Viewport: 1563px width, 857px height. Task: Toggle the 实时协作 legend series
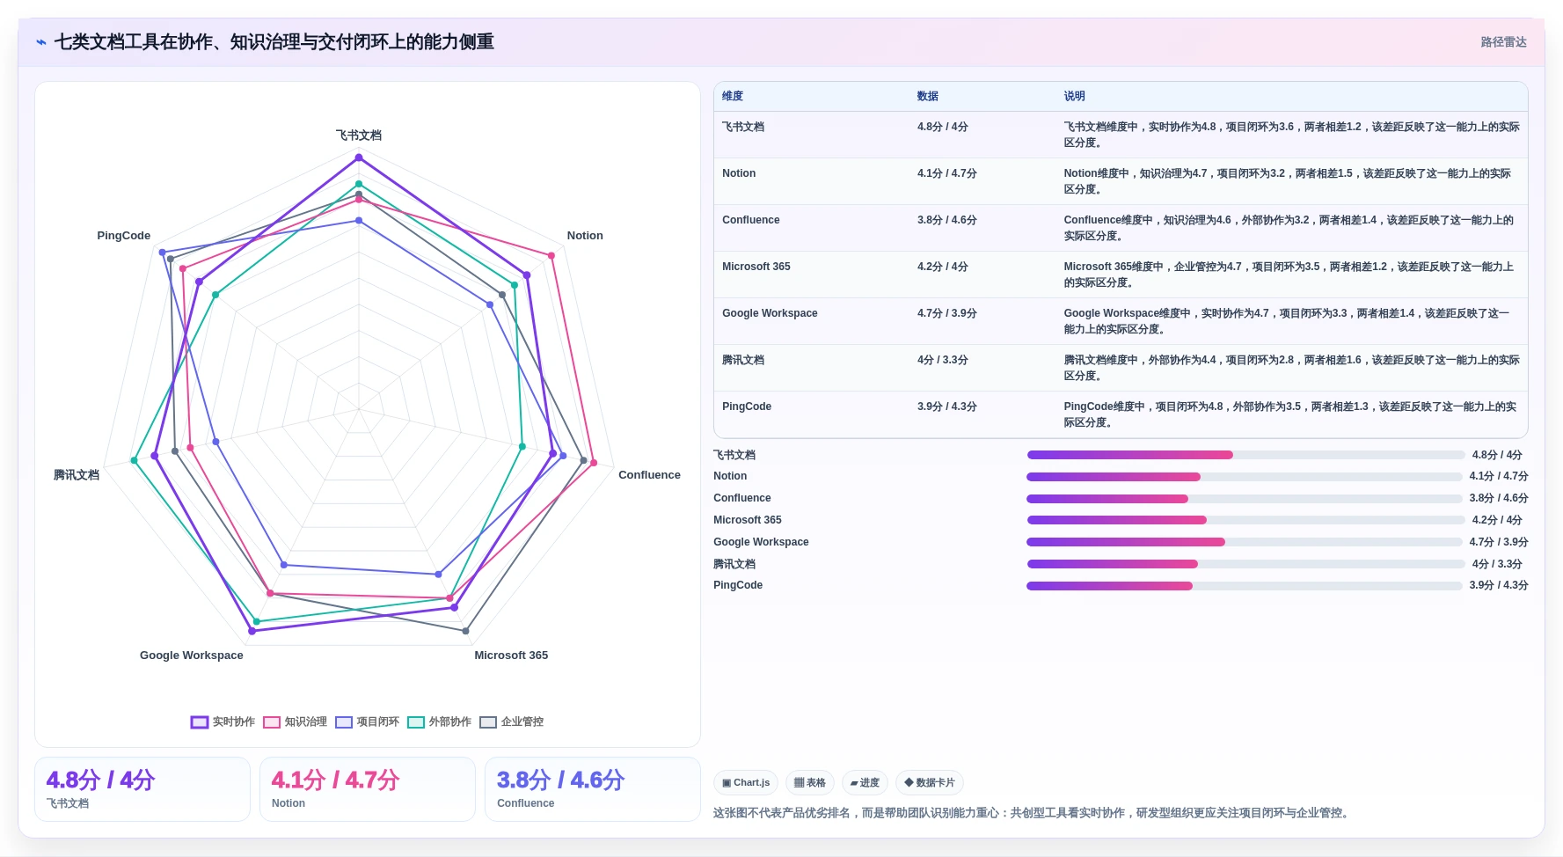tap(223, 721)
